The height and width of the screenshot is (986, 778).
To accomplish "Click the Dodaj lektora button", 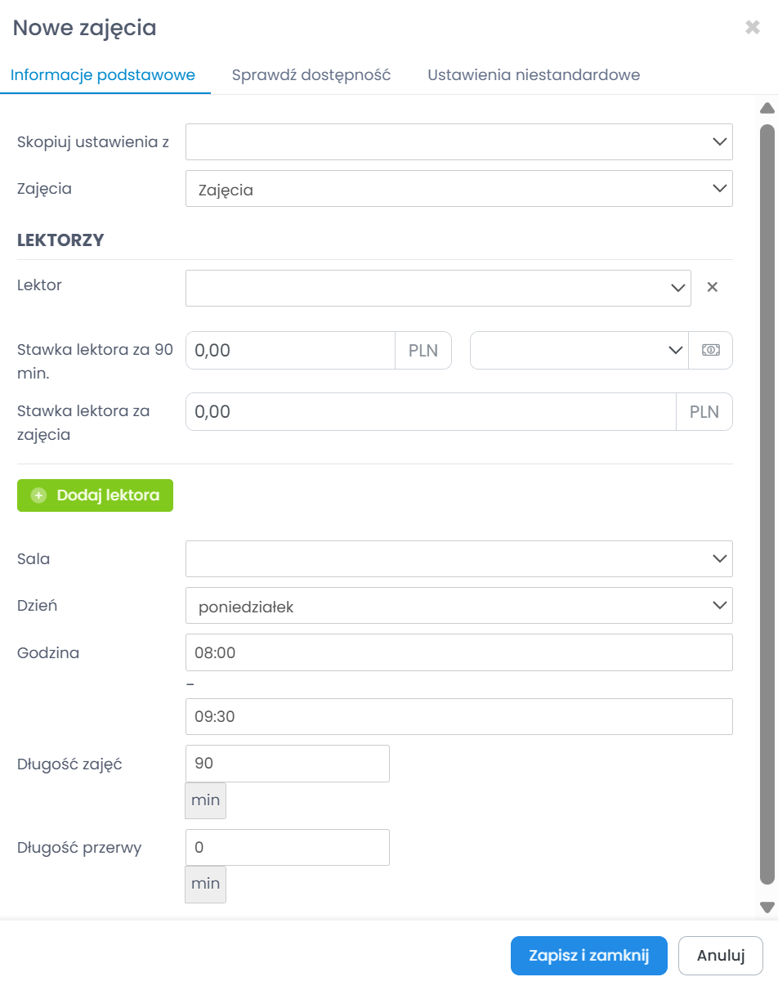I will click(x=95, y=495).
